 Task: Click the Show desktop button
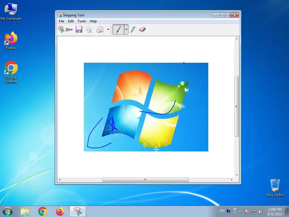287,211
